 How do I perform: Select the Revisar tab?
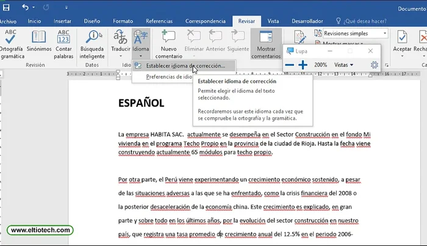click(x=246, y=21)
